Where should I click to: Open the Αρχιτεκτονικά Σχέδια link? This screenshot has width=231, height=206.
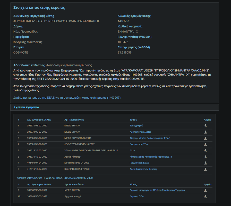140,132
